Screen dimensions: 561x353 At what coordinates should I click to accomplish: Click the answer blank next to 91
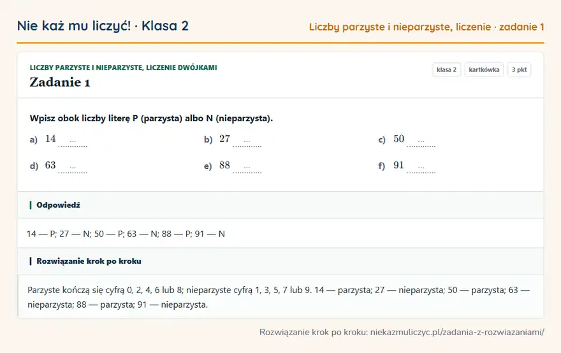pos(421,168)
